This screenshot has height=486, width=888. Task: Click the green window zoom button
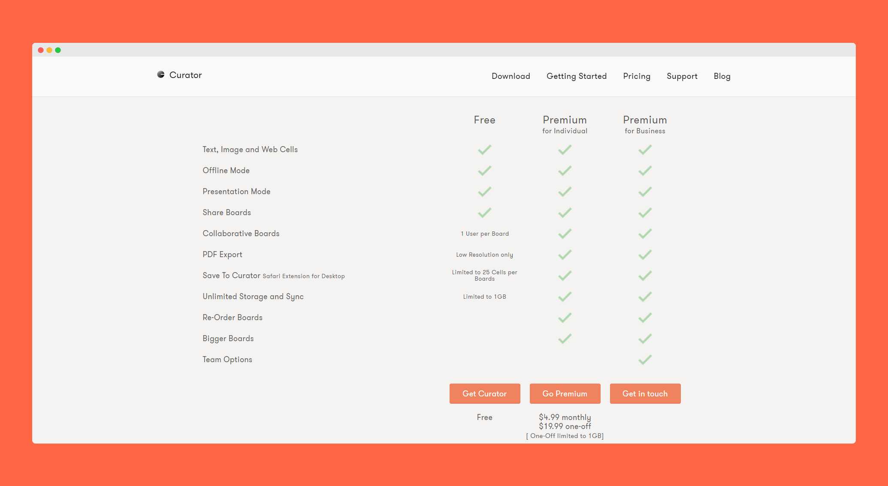58,50
